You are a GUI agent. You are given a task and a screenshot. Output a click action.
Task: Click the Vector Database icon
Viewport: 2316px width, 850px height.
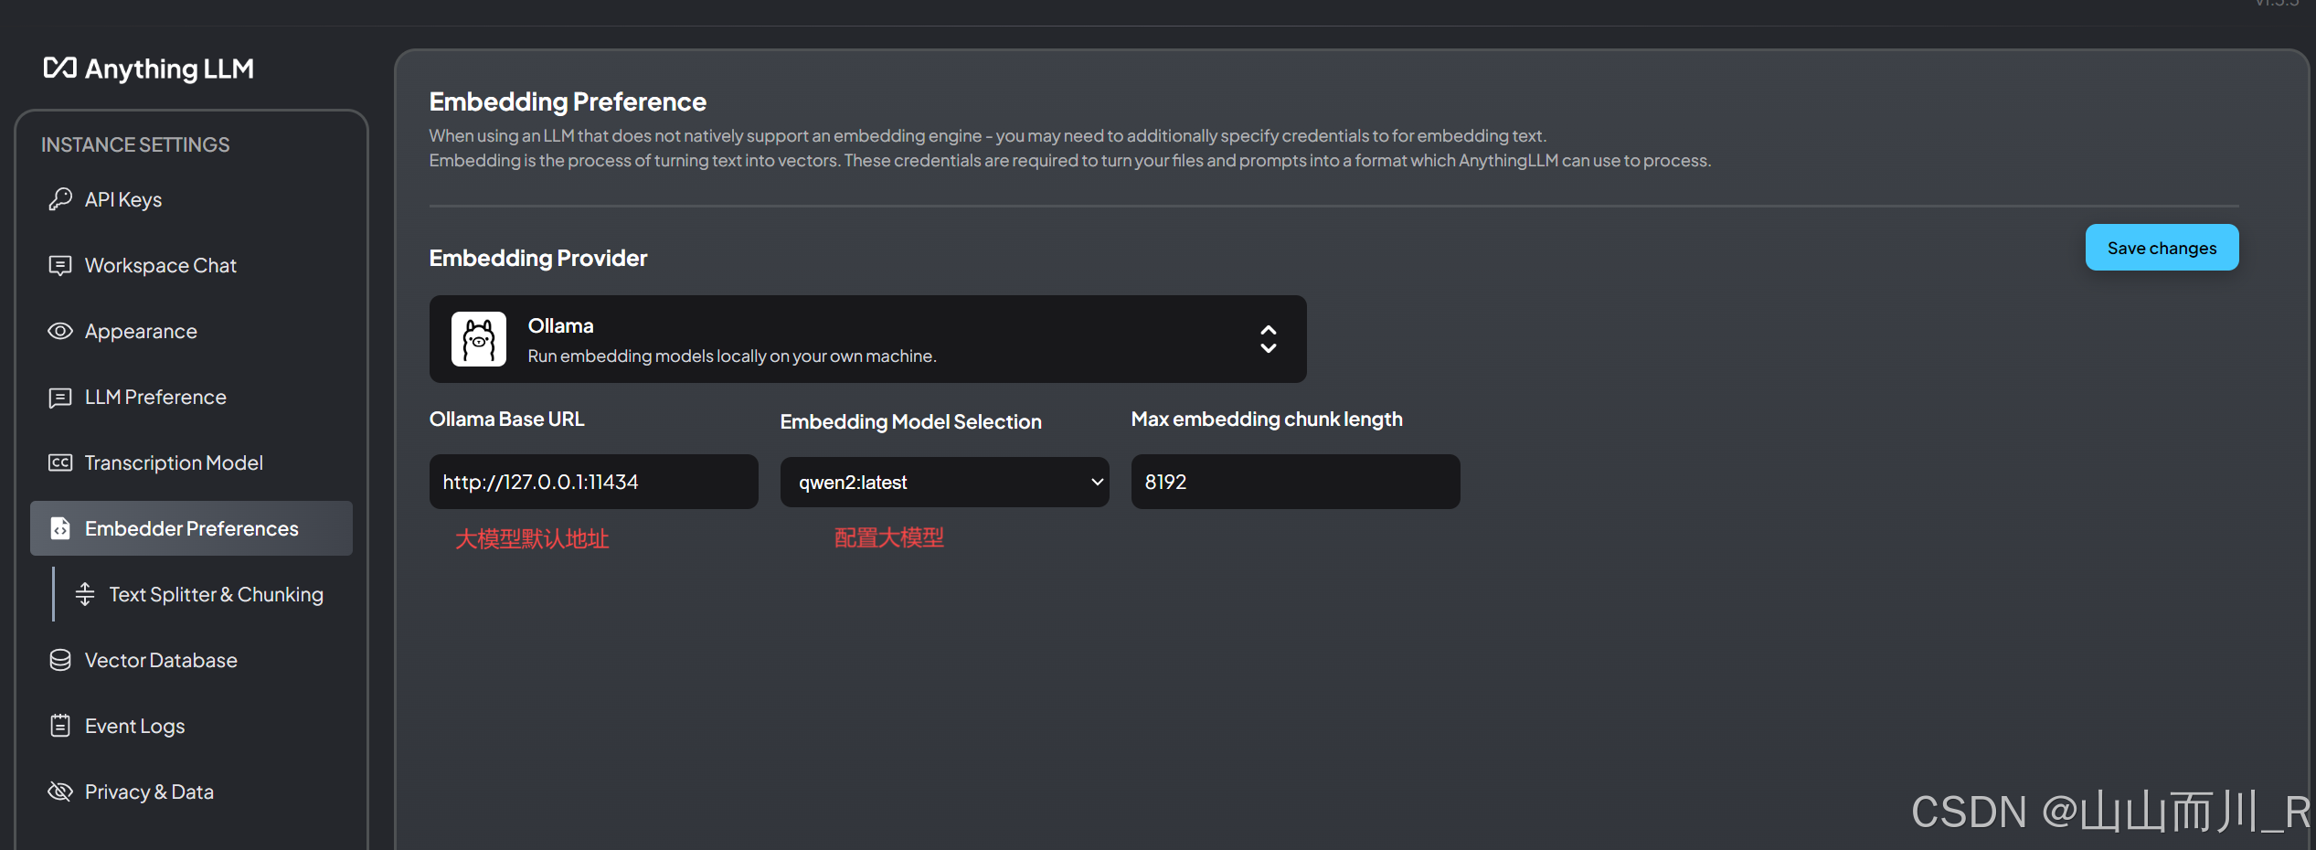(60, 660)
